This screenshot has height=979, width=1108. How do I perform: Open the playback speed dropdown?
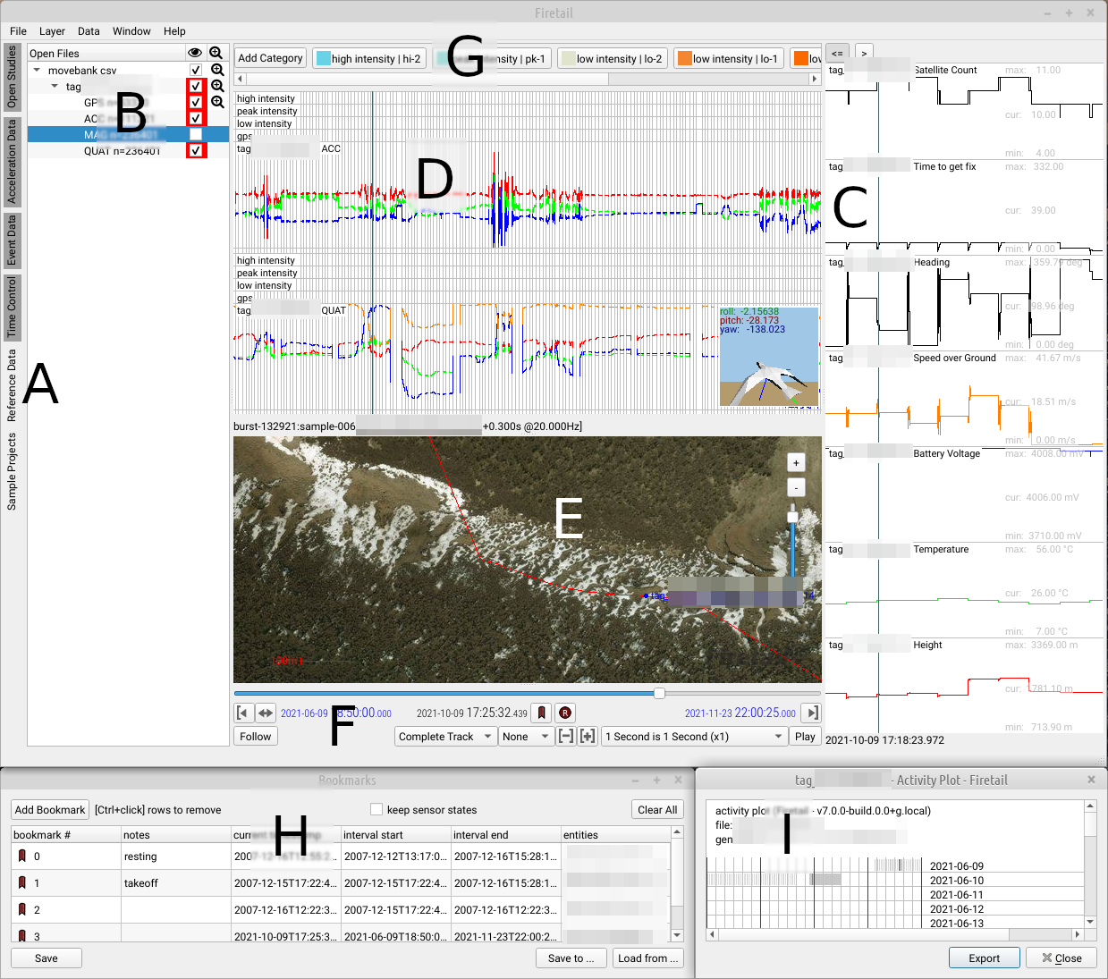[x=693, y=736]
